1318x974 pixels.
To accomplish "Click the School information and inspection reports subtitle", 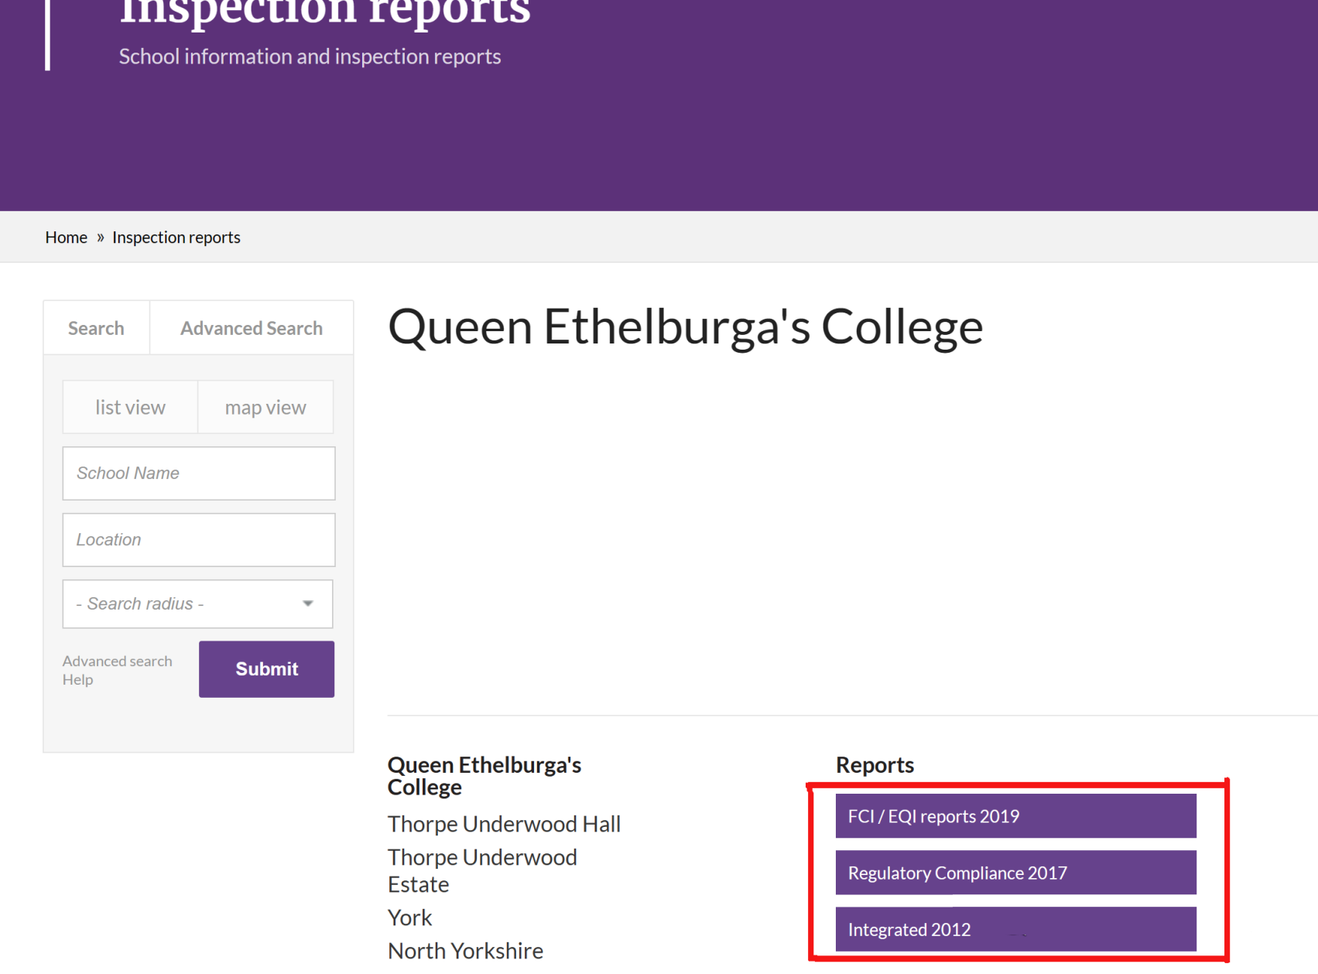I will pos(310,56).
